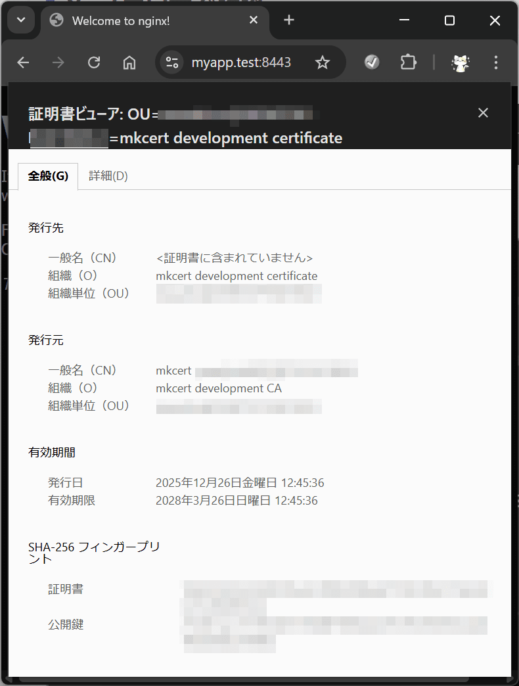Open the home page
519x686 pixels.
tap(129, 62)
